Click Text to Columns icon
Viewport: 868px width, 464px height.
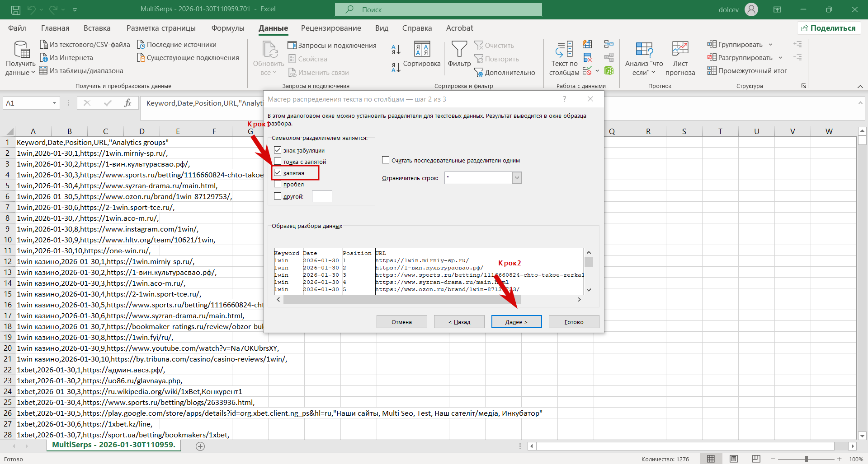(x=564, y=50)
